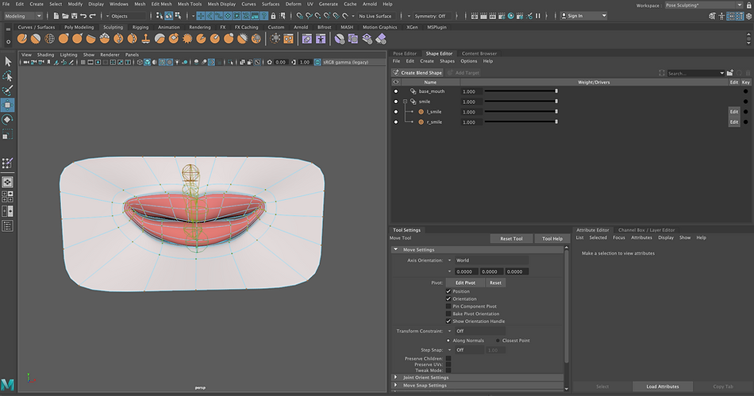754x396 pixels.
Task: Select the Sculpt tool on the shelf
Action: pyautogui.click(x=22, y=38)
